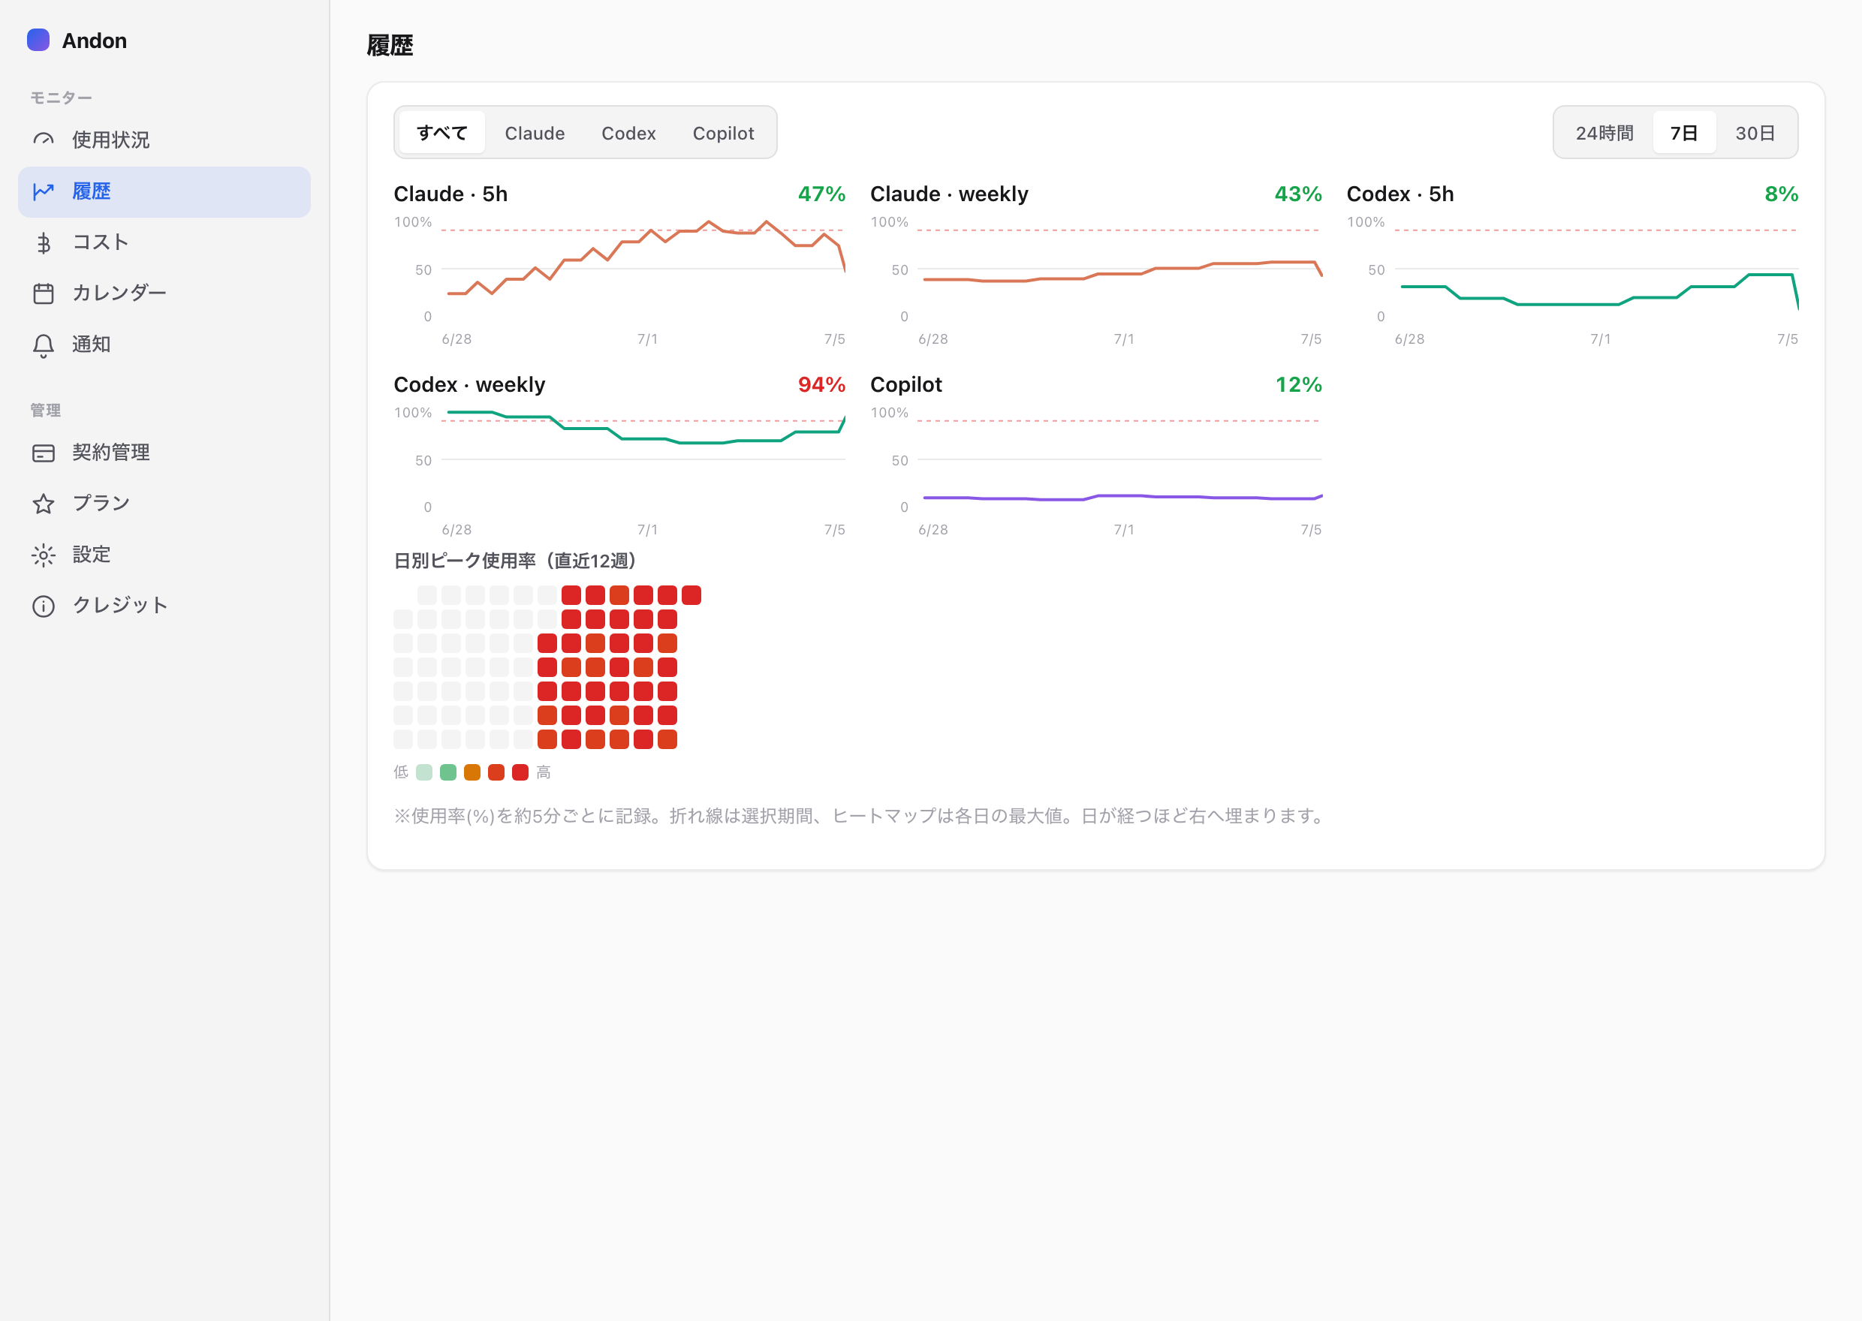This screenshot has height=1321, width=1862.
Task: Select the 24時間 time range
Action: 1604,133
